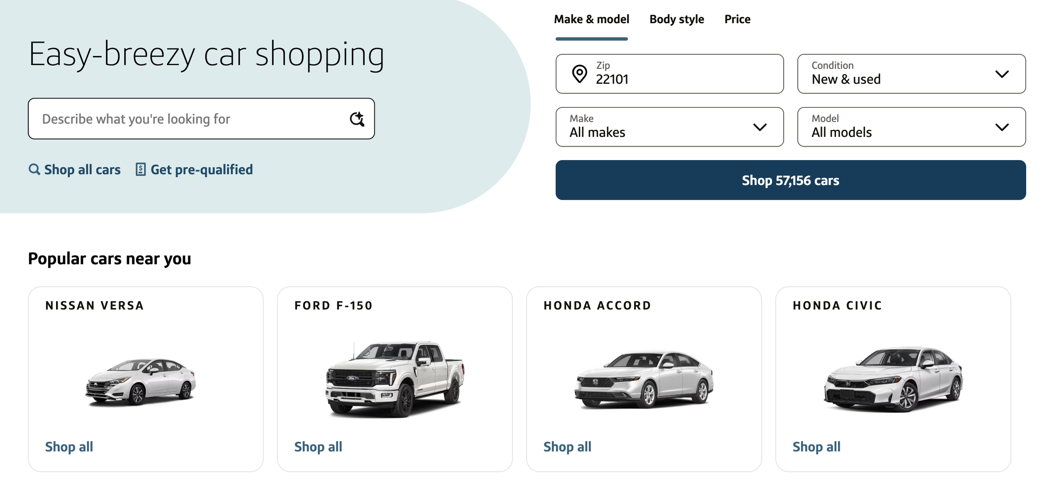This screenshot has height=492, width=1054.
Task: Click the magnifier icon beside Shop all cars
Action: coord(34,169)
